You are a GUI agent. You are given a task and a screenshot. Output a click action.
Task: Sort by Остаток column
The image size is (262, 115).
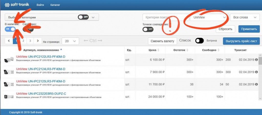[181, 50]
